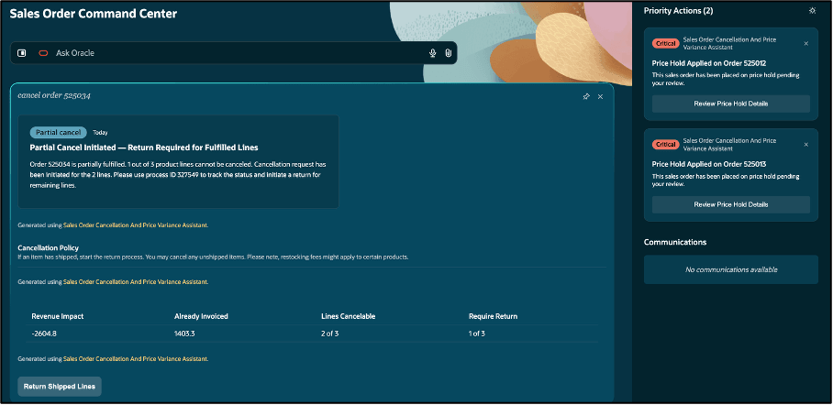Image resolution: width=833 pixels, height=405 pixels.
Task: Open assistant link below Partial Cancel message
Action: pyautogui.click(x=136, y=225)
